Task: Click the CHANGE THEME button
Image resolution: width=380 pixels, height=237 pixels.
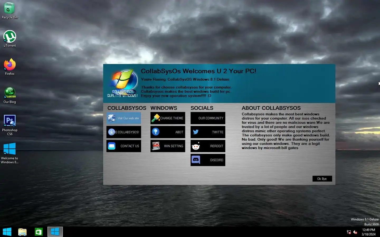Action: pos(168,118)
